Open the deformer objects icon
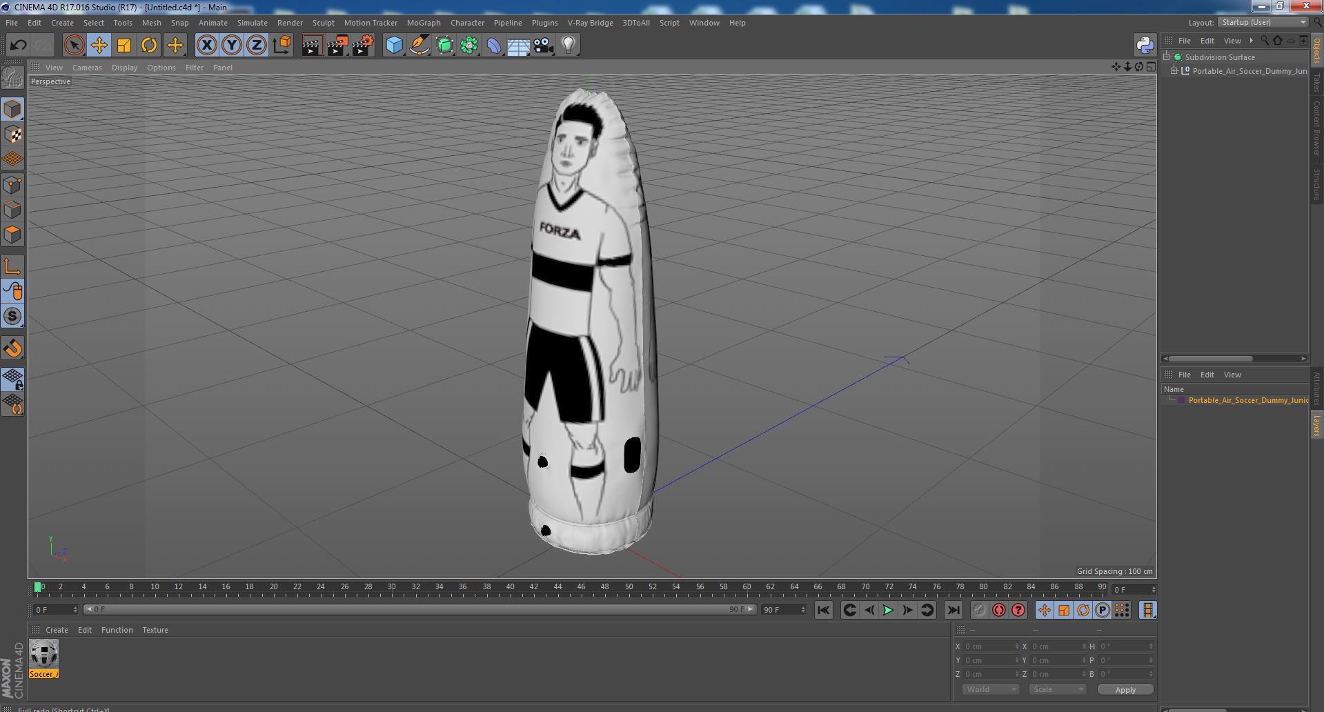The width and height of the screenshot is (1324, 712). coord(494,46)
